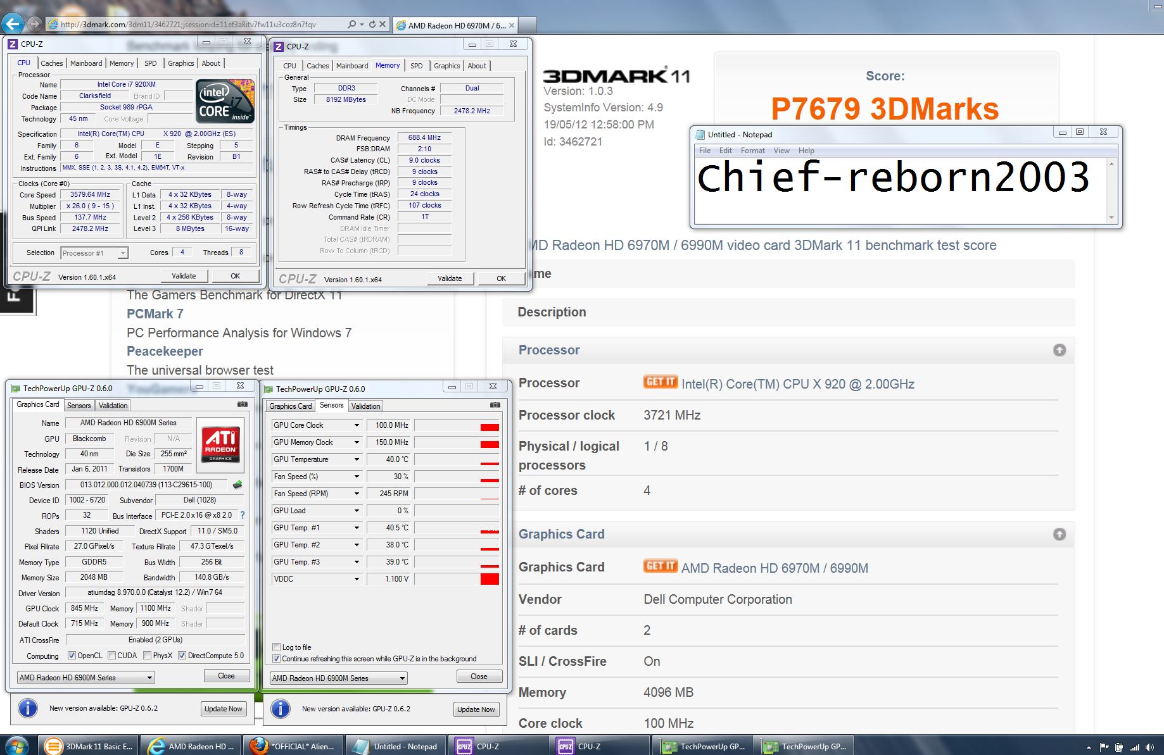The image size is (1164, 755).
Task: Click the browser forward arrow button
Action: coord(35,25)
